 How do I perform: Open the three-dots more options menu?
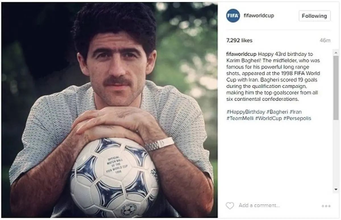pyautogui.click(x=326, y=206)
